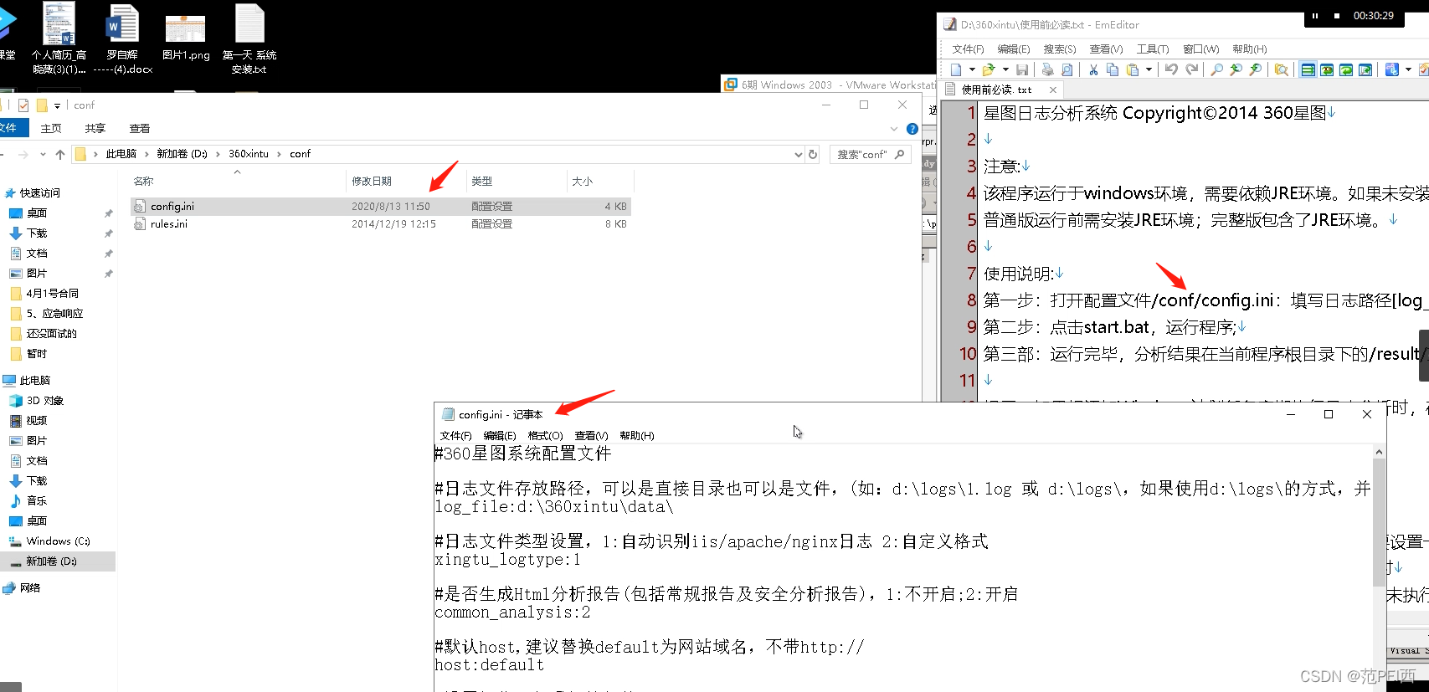Click the Find Next magnifier icon in EmEditor

[x=1255, y=69]
